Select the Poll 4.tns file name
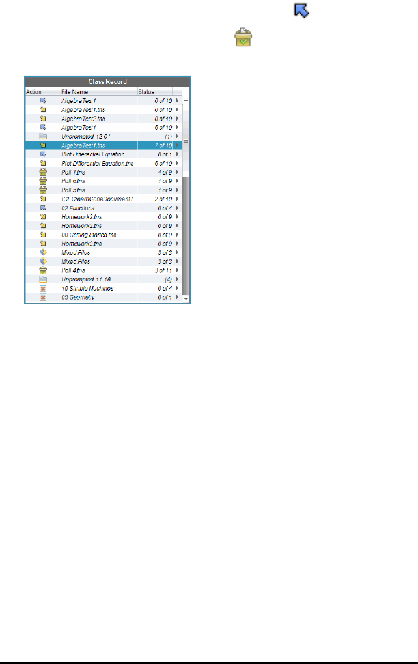Screen dimensions: 418x664 (73, 270)
